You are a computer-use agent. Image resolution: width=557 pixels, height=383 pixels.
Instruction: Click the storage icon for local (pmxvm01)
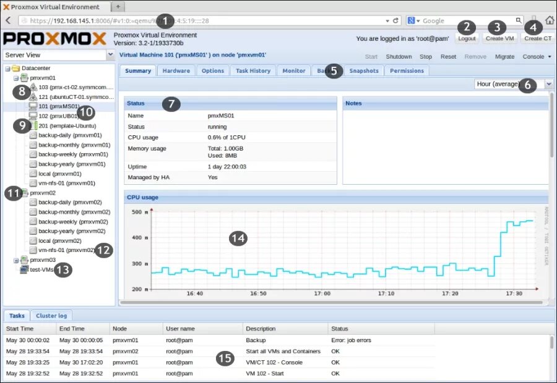coord(33,174)
